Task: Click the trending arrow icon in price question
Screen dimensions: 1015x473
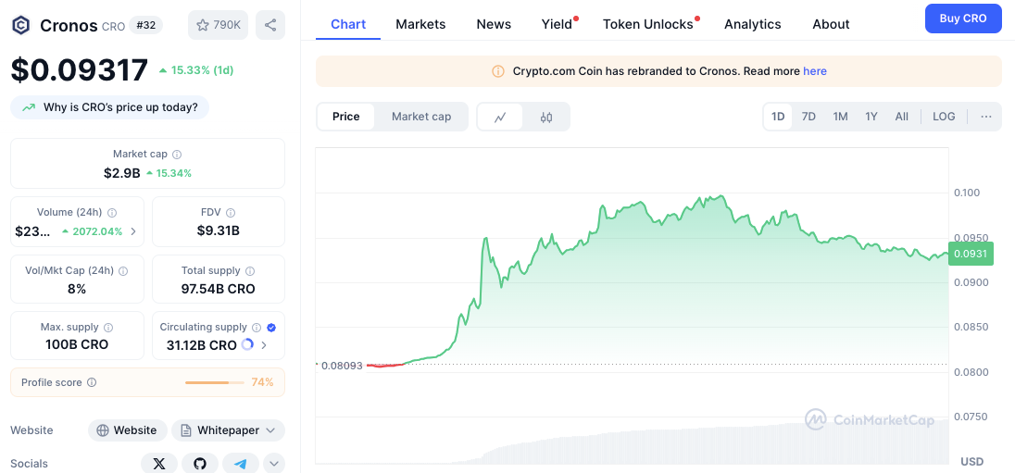Action: click(29, 107)
